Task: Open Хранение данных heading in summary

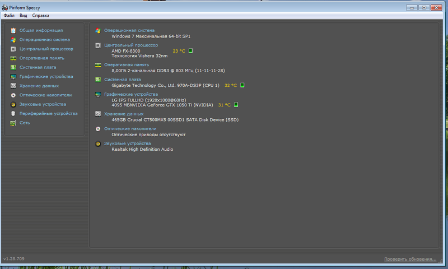Action: [124, 114]
